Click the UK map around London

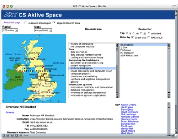tap(44, 92)
